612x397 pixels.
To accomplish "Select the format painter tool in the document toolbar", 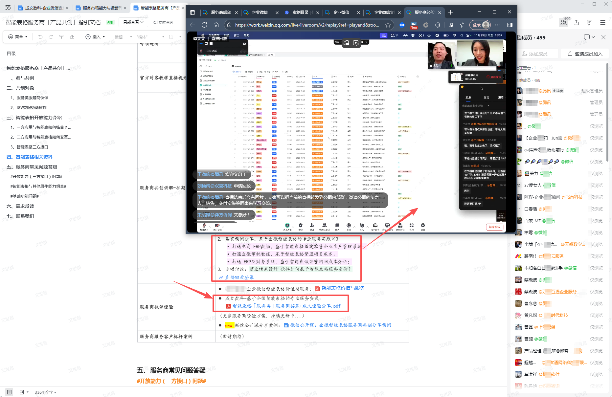I will point(61,37).
